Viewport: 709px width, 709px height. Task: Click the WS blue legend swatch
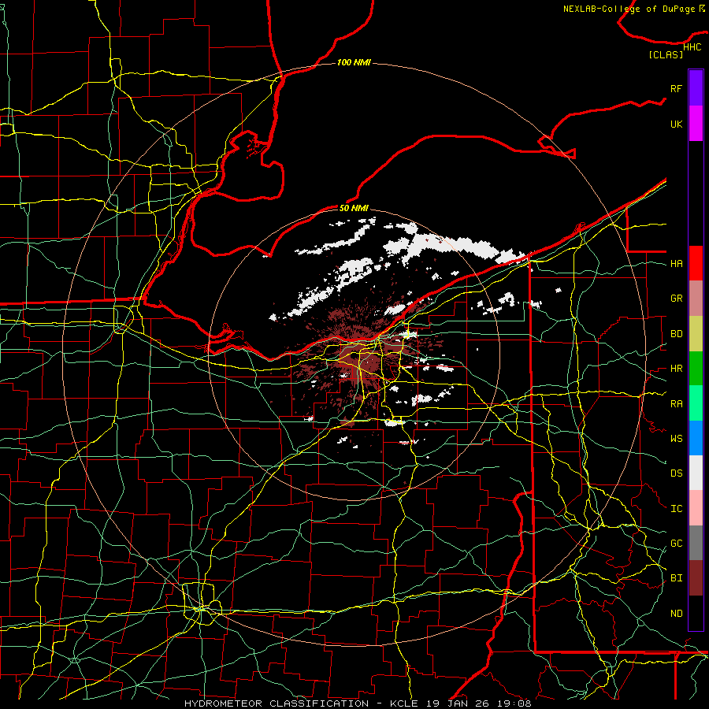pos(696,438)
